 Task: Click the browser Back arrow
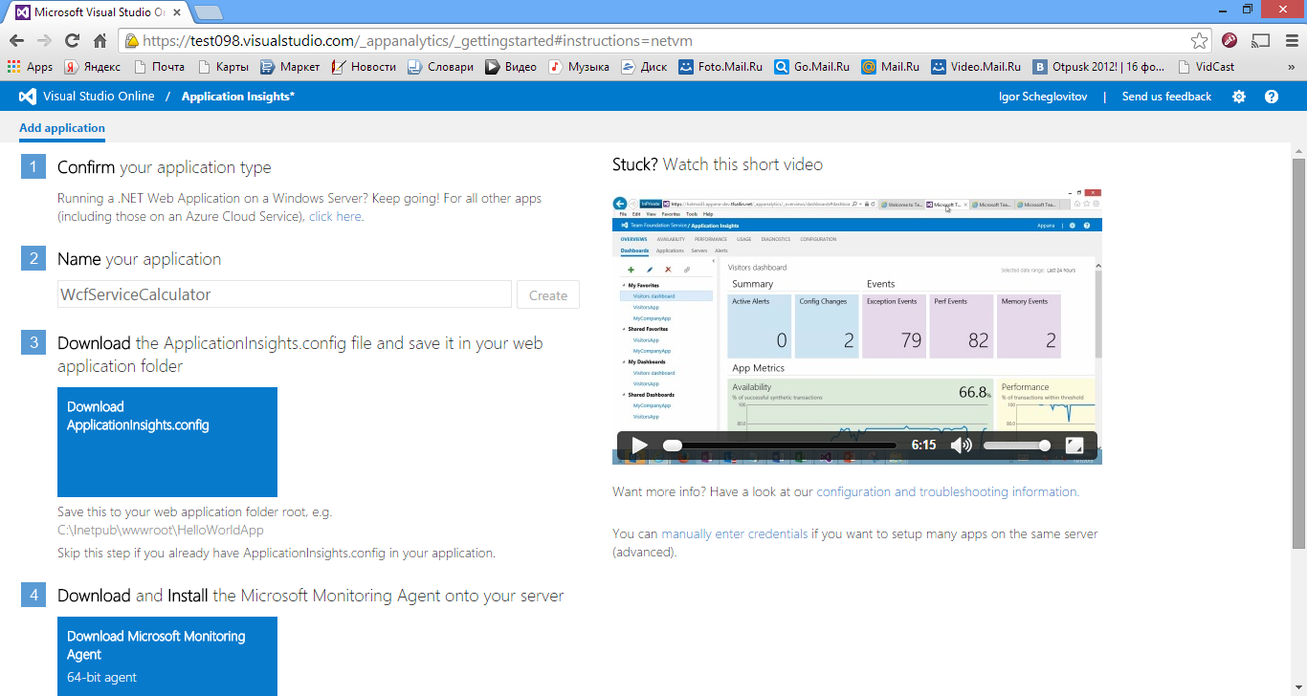pyautogui.click(x=16, y=41)
